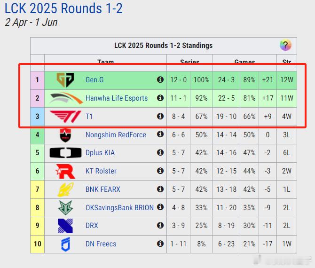The width and height of the screenshot is (315, 268).
Task: Click the Games column header
Action: point(244,62)
